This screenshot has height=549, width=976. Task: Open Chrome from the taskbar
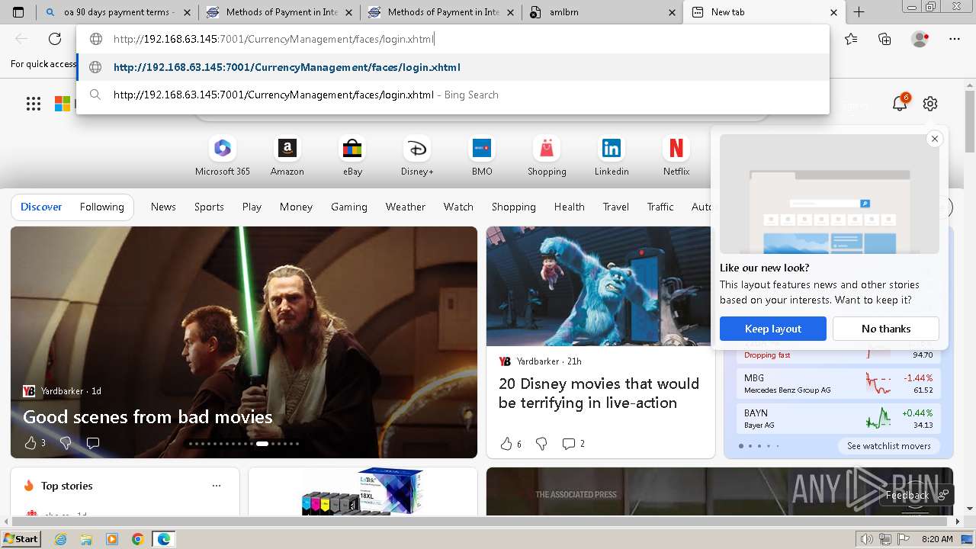click(x=138, y=539)
